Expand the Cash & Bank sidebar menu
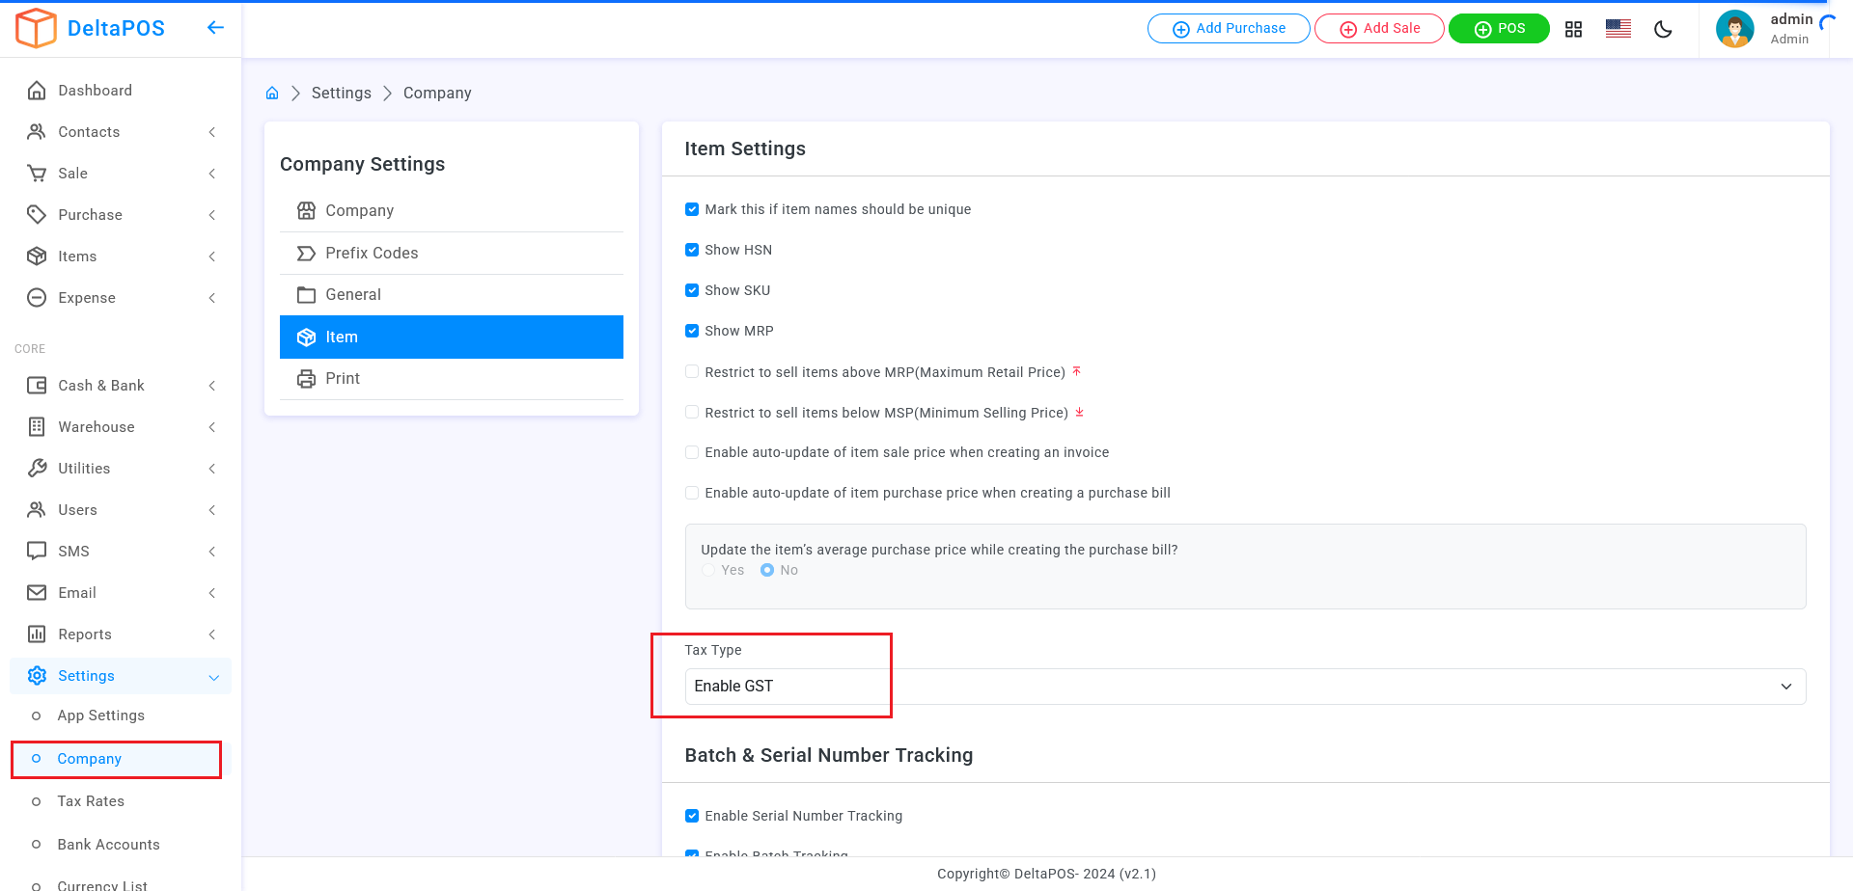This screenshot has width=1853, height=891. 120,386
